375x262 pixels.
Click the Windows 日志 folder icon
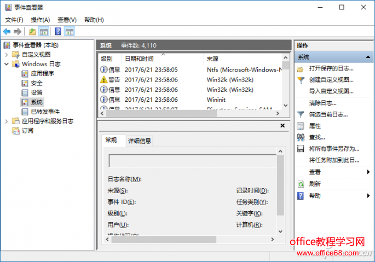(16, 64)
